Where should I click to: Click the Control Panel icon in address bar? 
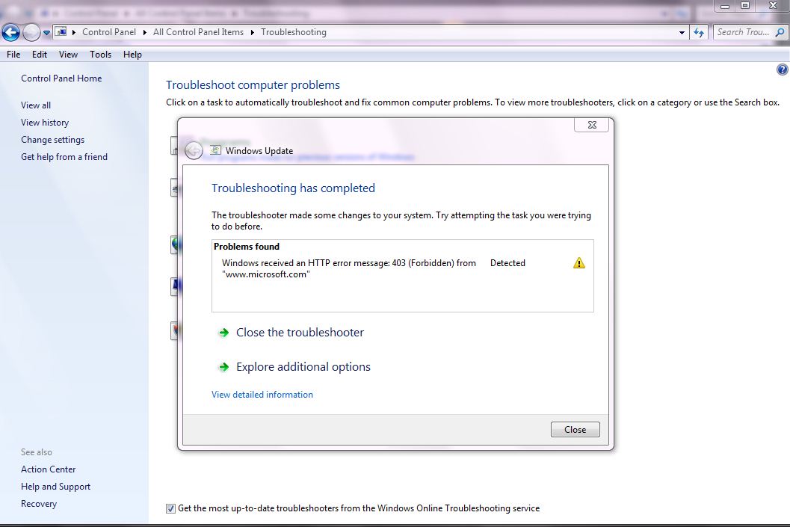pyautogui.click(x=61, y=31)
